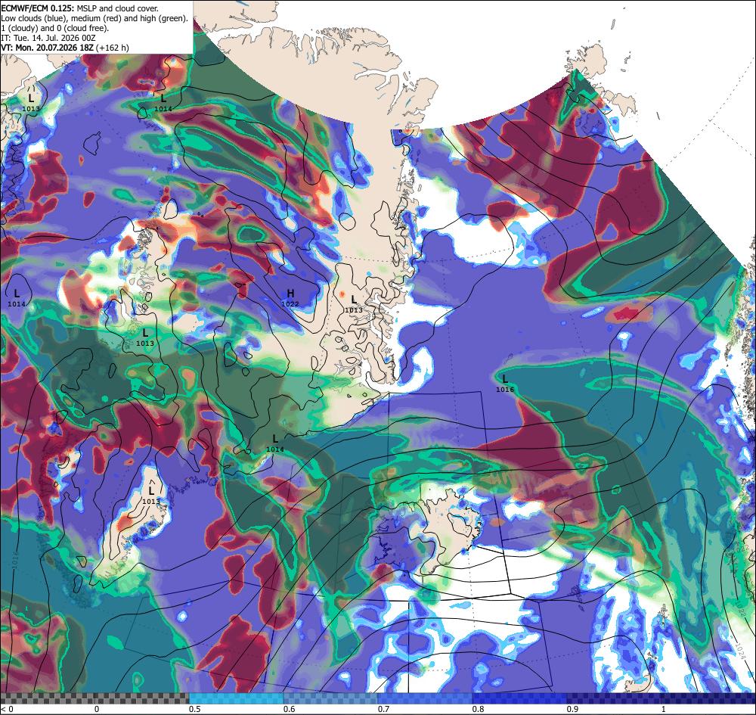Click the 0.6 legend color segment

pyautogui.click(x=331, y=698)
